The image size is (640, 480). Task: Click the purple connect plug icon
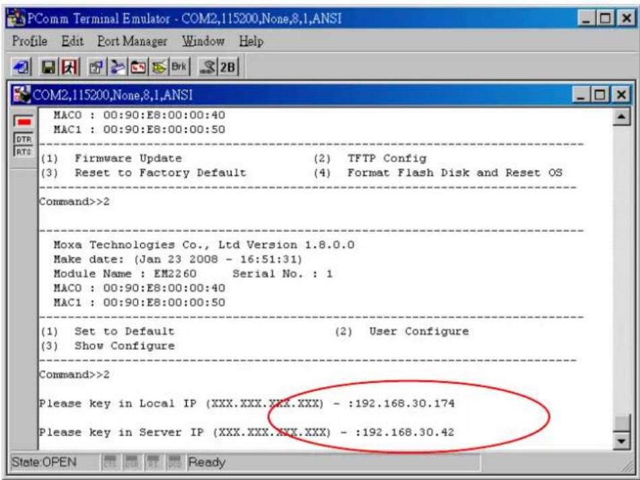[118, 67]
